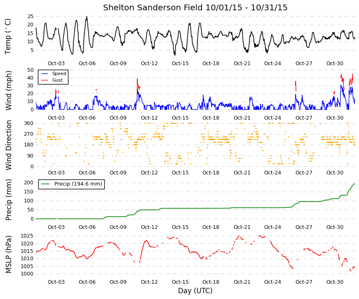
Task: Click the chart title Shelton Sanderson Field
Action: pyautogui.click(x=153, y=7)
